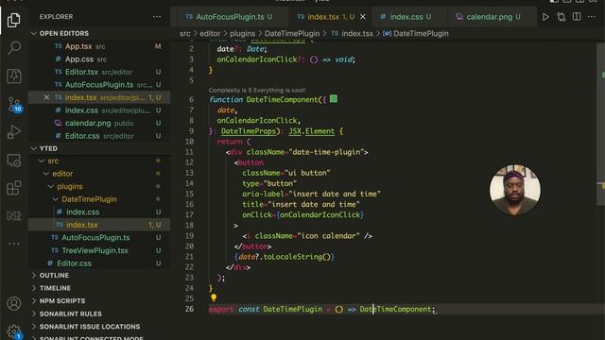This screenshot has width=605, height=340.
Task: Open the Explorer view in activity bar
Action: (14, 20)
